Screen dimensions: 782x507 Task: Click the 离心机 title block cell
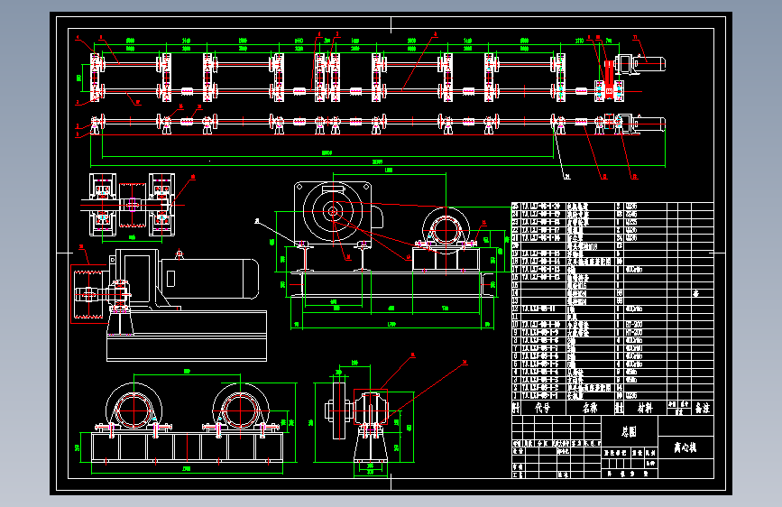pos(685,447)
